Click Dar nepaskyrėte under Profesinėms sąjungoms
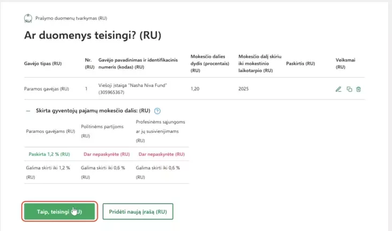The height and width of the screenshot is (231, 392). click(161, 154)
